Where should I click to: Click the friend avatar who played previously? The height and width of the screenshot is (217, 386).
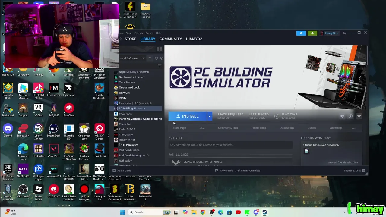(x=306, y=151)
